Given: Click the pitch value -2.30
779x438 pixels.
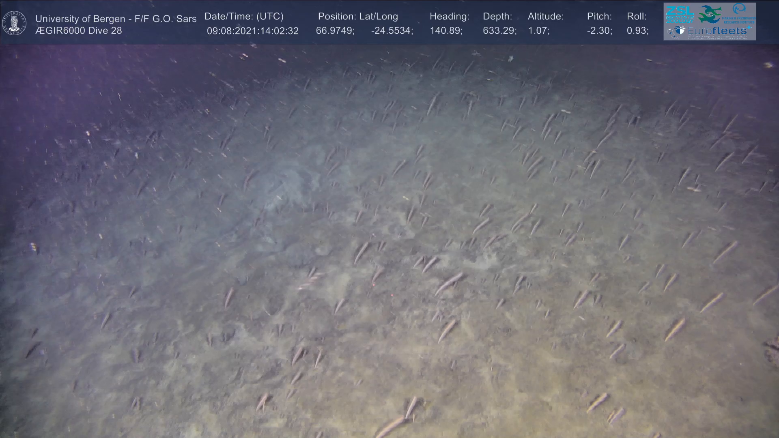Looking at the screenshot, I should [599, 31].
